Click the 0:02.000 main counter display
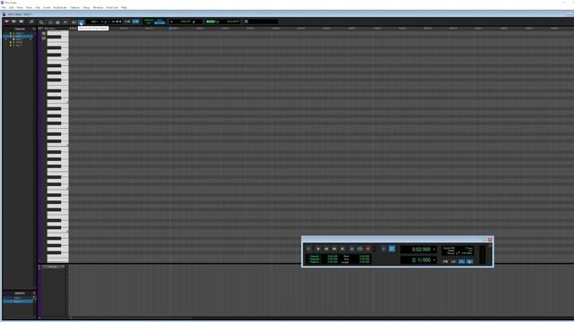The image size is (574, 322). pos(421,250)
